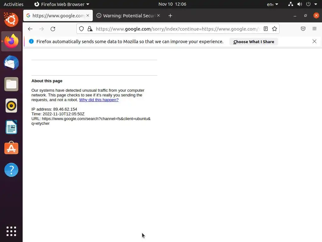Switch to the https://www.google.com tab

(58, 15)
